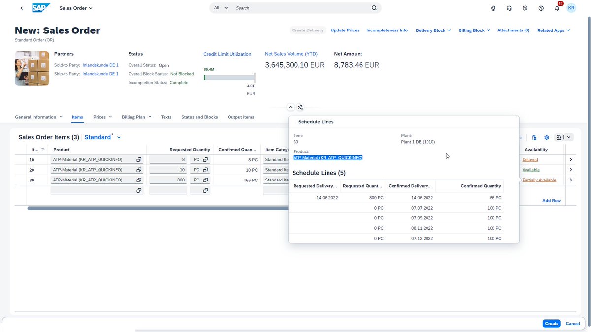Open the Delayed availability link
591x332 pixels.
pyautogui.click(x=530, y=160)
